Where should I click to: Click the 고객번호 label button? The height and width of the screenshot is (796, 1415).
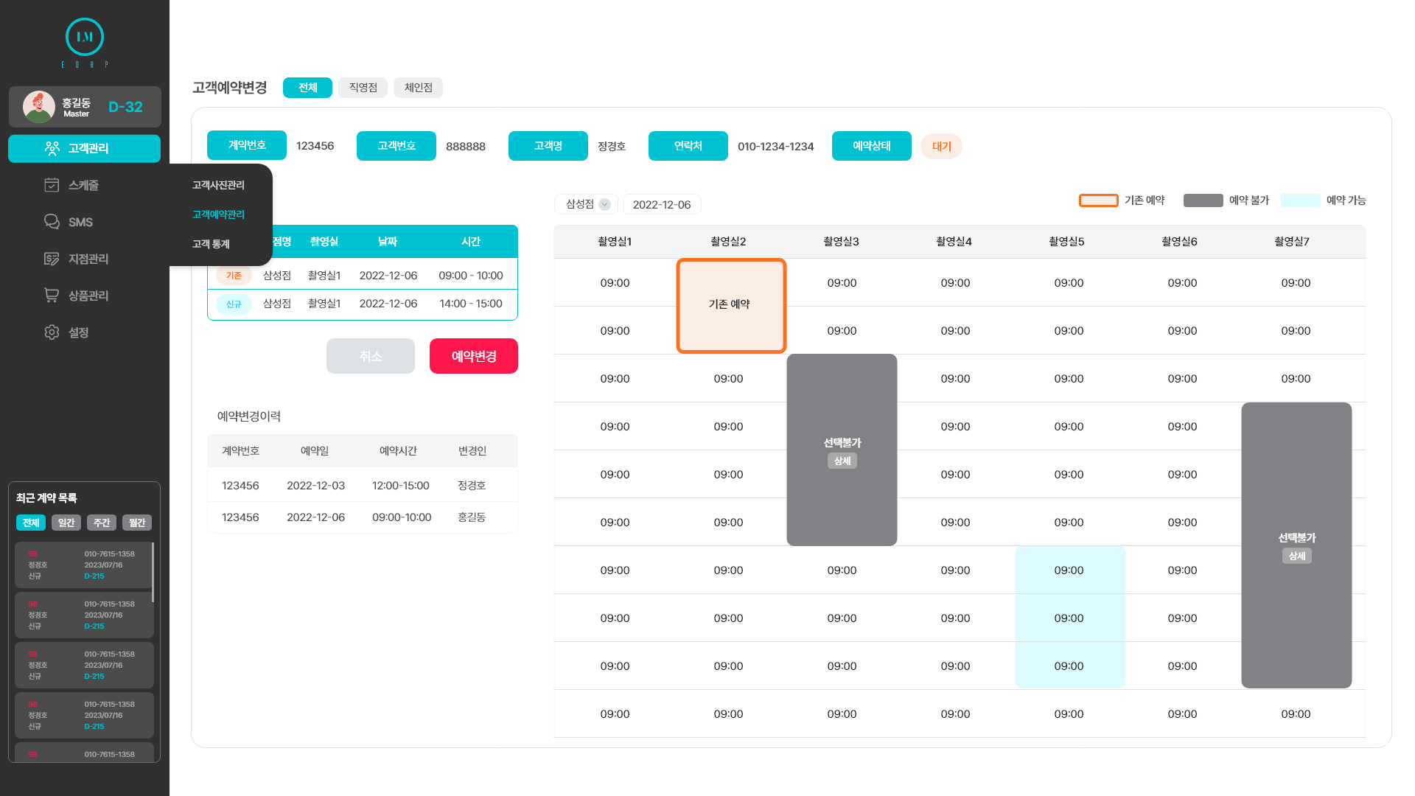click(x=396, y=146)
